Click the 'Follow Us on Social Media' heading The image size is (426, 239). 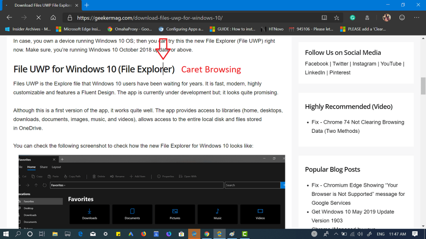point(343,53)
